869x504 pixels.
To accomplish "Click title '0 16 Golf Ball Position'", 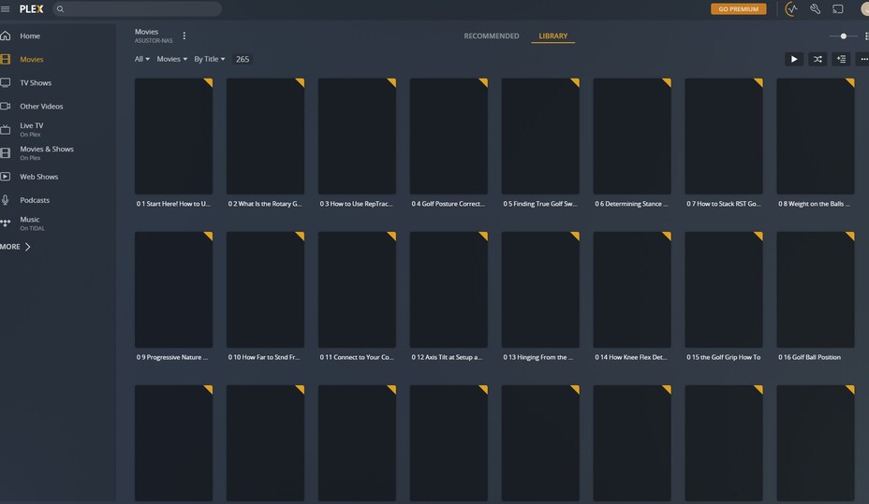I will click(x=809, y=357).
